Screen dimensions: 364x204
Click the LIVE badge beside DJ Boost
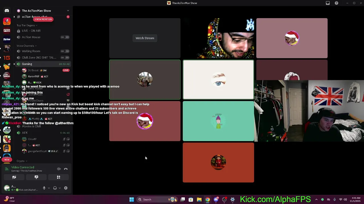pos(66,70)
